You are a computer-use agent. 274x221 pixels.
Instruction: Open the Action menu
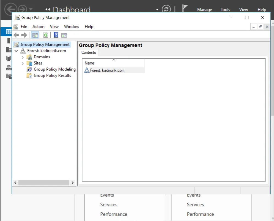click(x=39, y=27)
